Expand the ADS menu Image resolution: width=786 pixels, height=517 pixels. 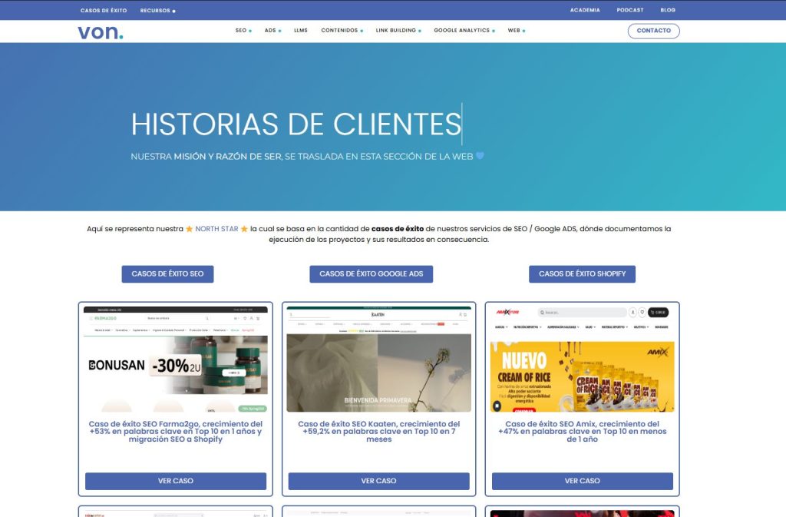pos(272,31)
